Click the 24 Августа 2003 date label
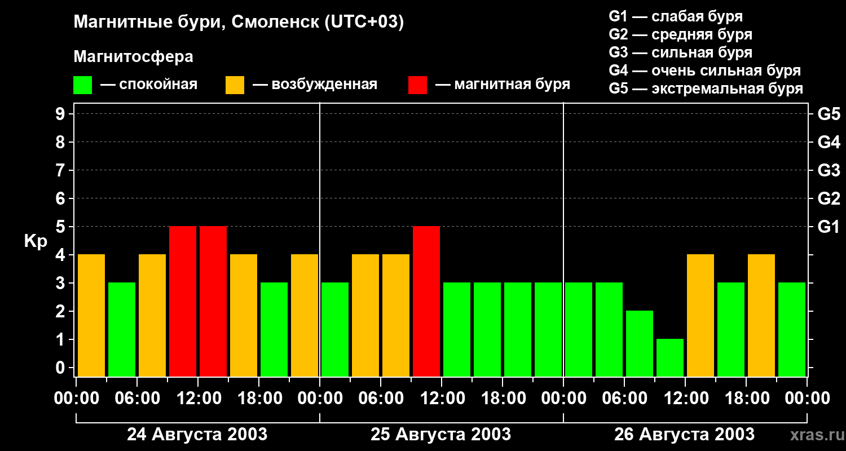 197,435
